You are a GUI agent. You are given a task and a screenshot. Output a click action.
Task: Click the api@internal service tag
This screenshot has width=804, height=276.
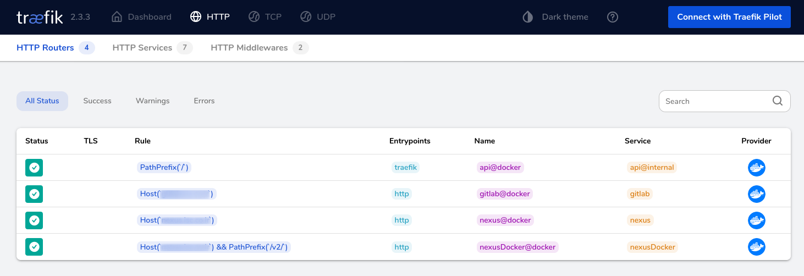tap(652, 167)
